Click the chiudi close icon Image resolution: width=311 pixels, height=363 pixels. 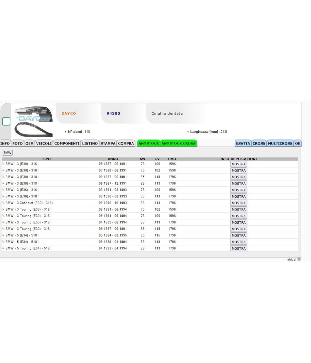(299, 259)
